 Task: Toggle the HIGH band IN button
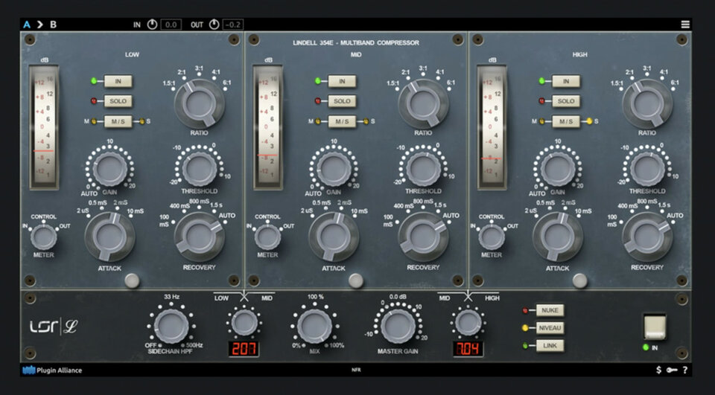[x=566, y=82]
